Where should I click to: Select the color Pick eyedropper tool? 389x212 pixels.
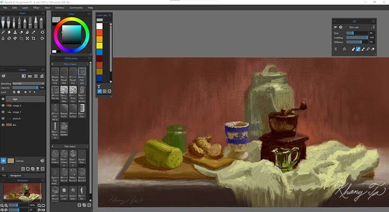click(33, 32)
